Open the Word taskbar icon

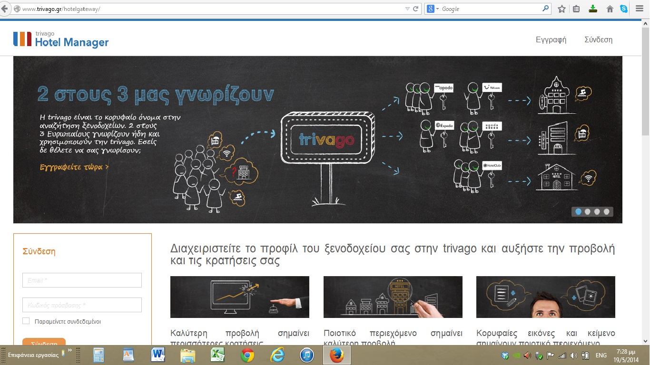158,355
